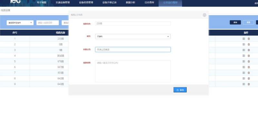Click trash icon in 678路 row
The image size is (258, 118).
click(249, 61)
